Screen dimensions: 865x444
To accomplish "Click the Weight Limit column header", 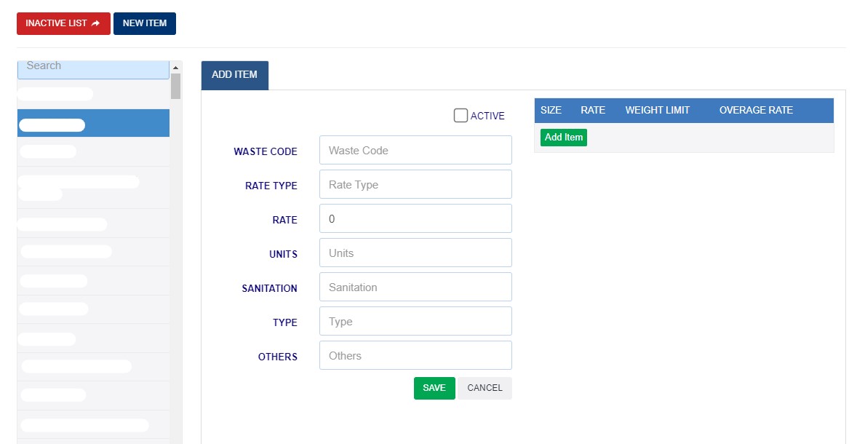I will 657,111.
